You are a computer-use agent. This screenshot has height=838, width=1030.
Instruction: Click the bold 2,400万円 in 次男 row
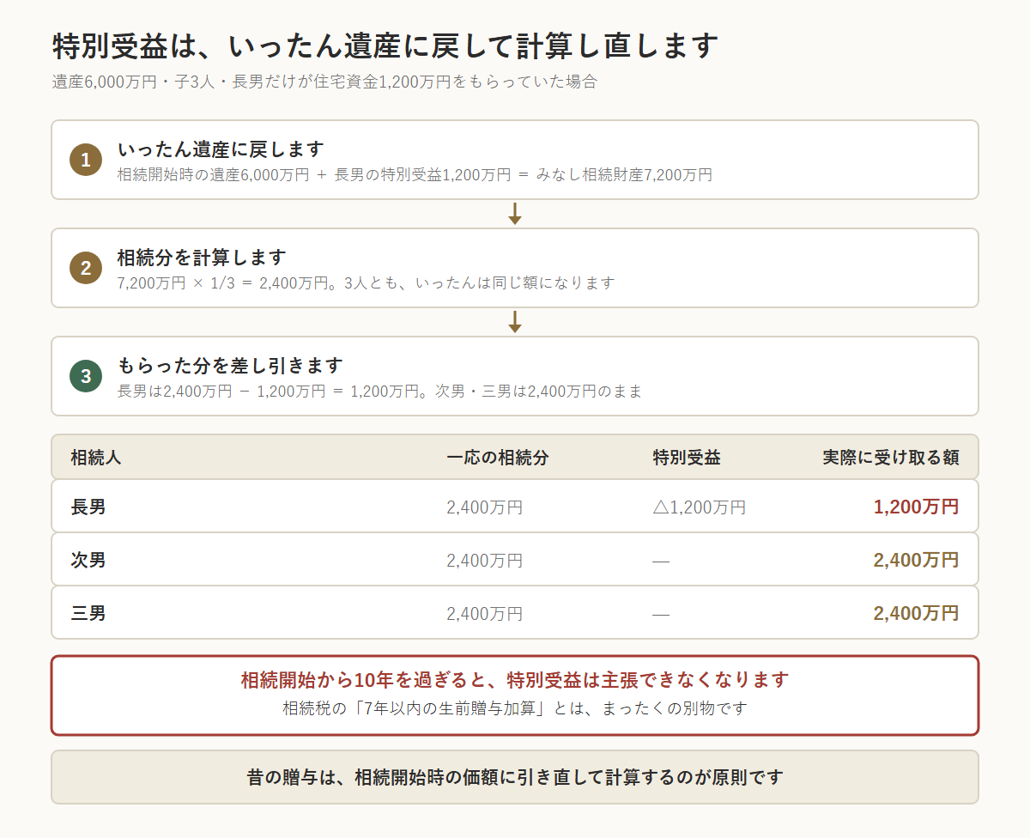(916, 560)
